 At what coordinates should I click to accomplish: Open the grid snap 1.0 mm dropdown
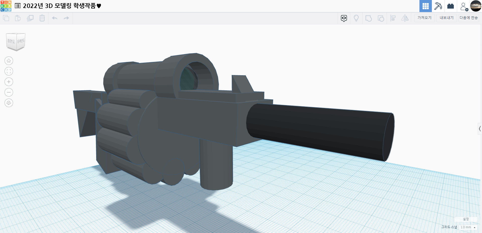pos(468,227)
